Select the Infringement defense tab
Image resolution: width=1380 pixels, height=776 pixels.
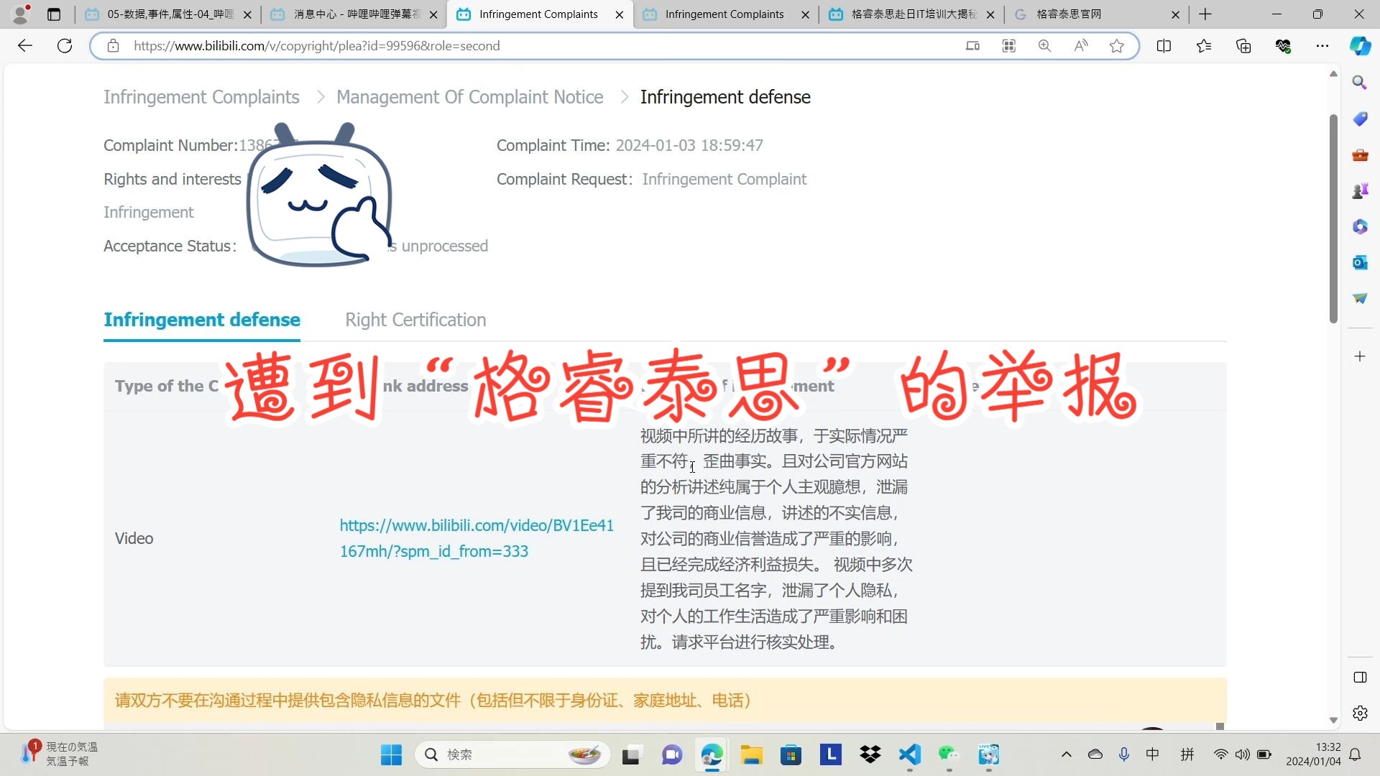click(x=202, y=319)
